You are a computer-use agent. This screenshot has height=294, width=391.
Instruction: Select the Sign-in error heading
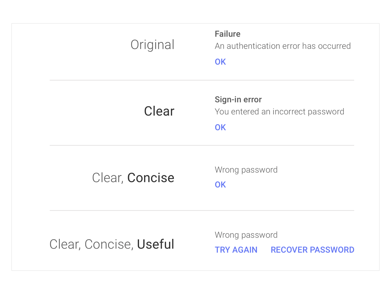pos(238,100)
